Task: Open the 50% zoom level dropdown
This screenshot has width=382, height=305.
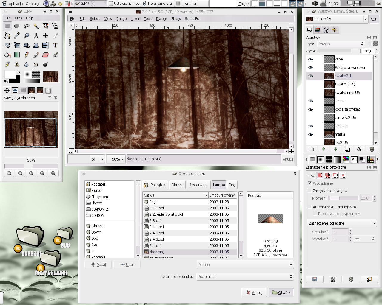Action: click(122, 159)
